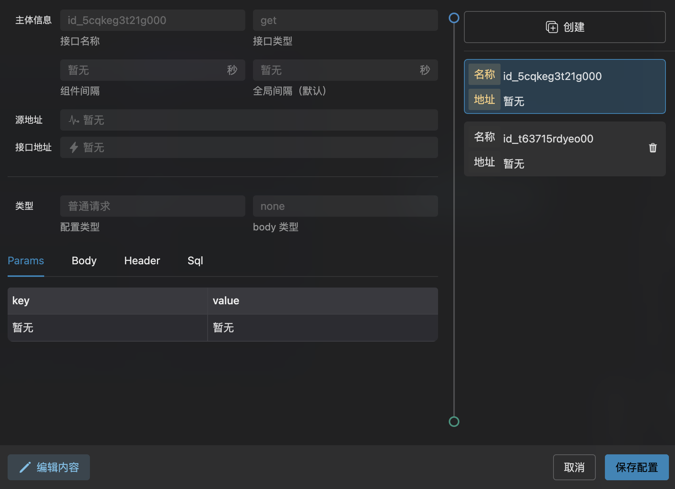Viewport: 675px width, 489px height.
Task: Click the interface name field id_5cqkeg3t21g000
Action: click(152, 20)
